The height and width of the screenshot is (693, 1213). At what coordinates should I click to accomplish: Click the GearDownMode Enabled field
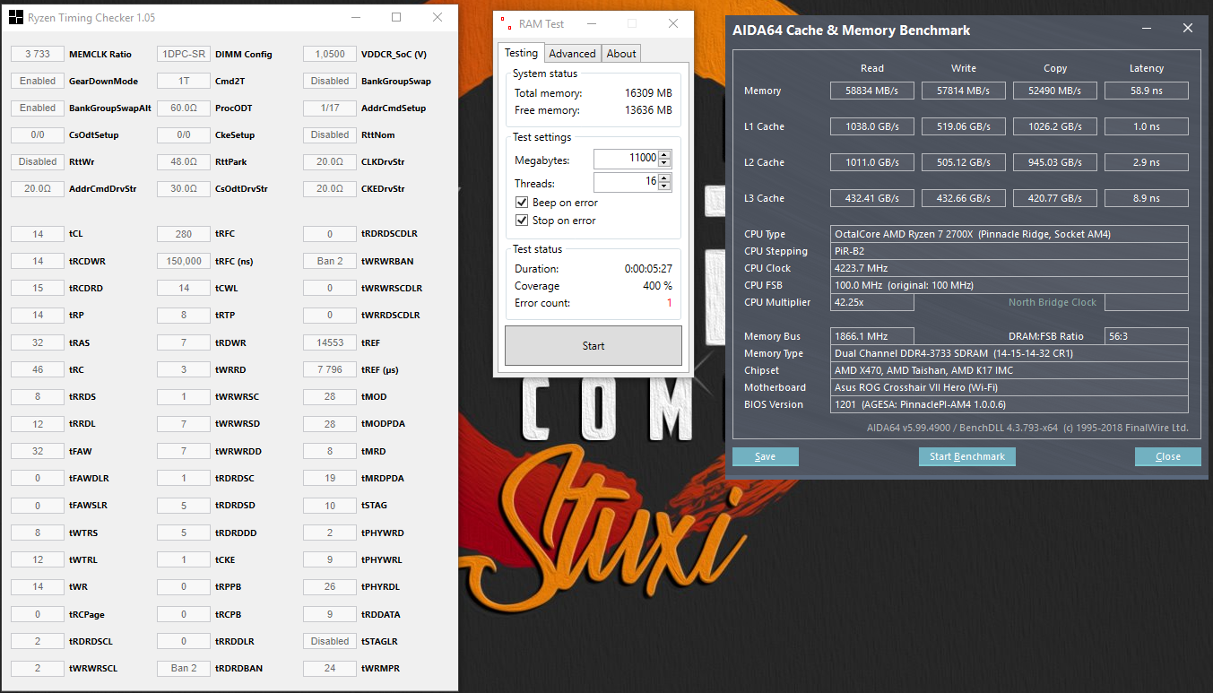38,81
